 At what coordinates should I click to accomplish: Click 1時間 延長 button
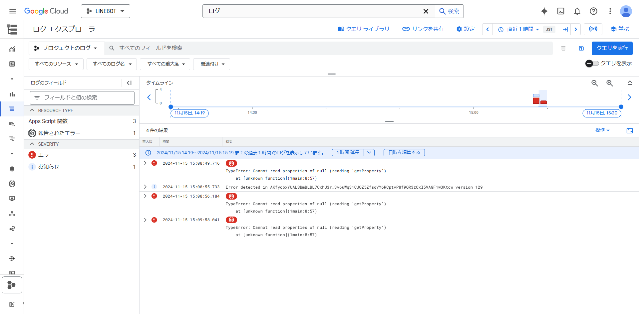(348, 153)
